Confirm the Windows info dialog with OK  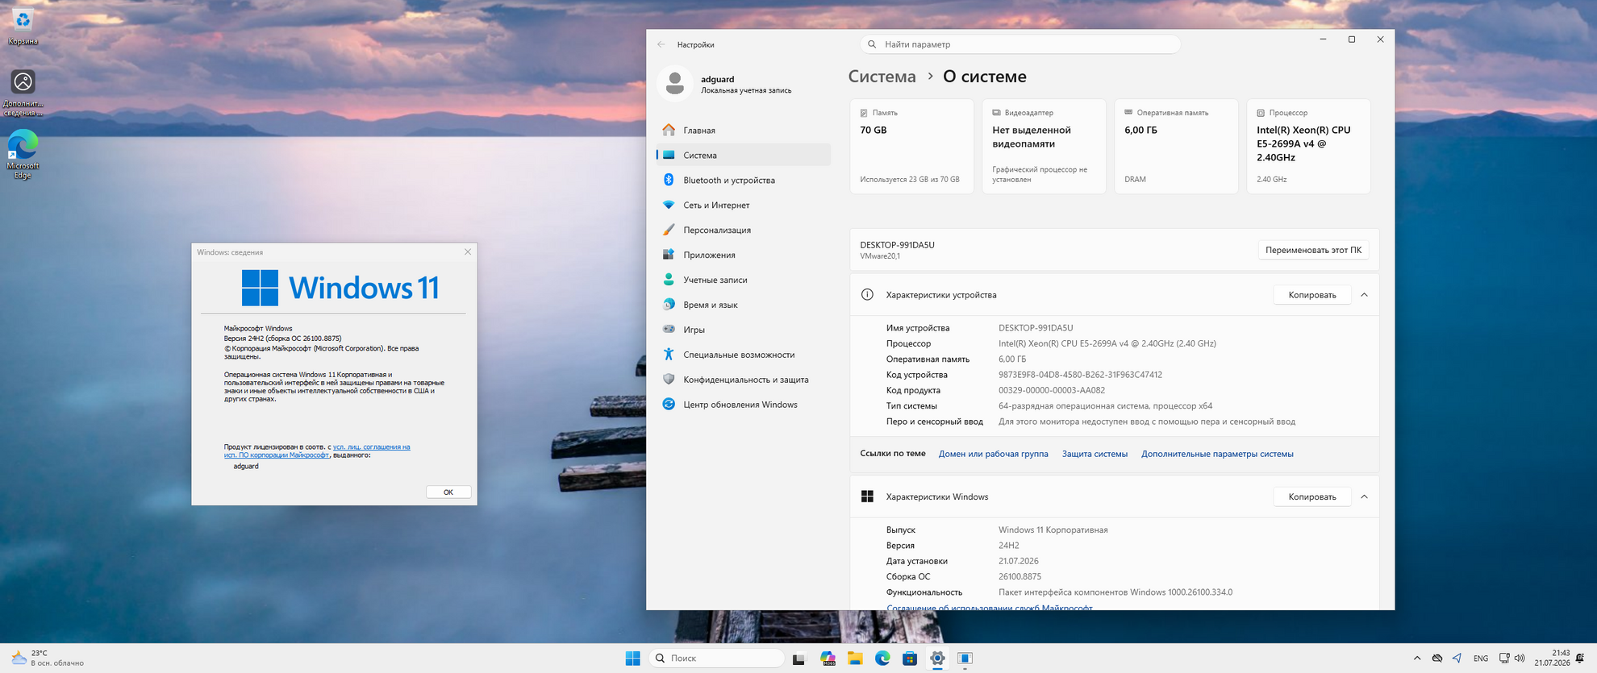tap(448, 492)
